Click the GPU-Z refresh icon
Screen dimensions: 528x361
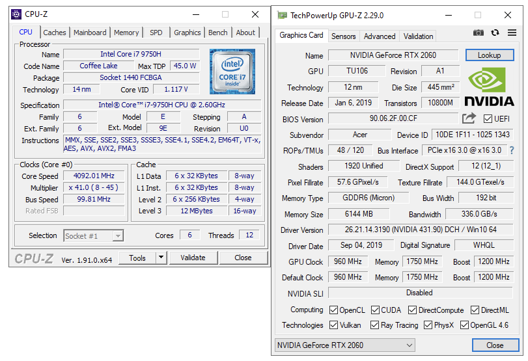click(x=495, y=33)
